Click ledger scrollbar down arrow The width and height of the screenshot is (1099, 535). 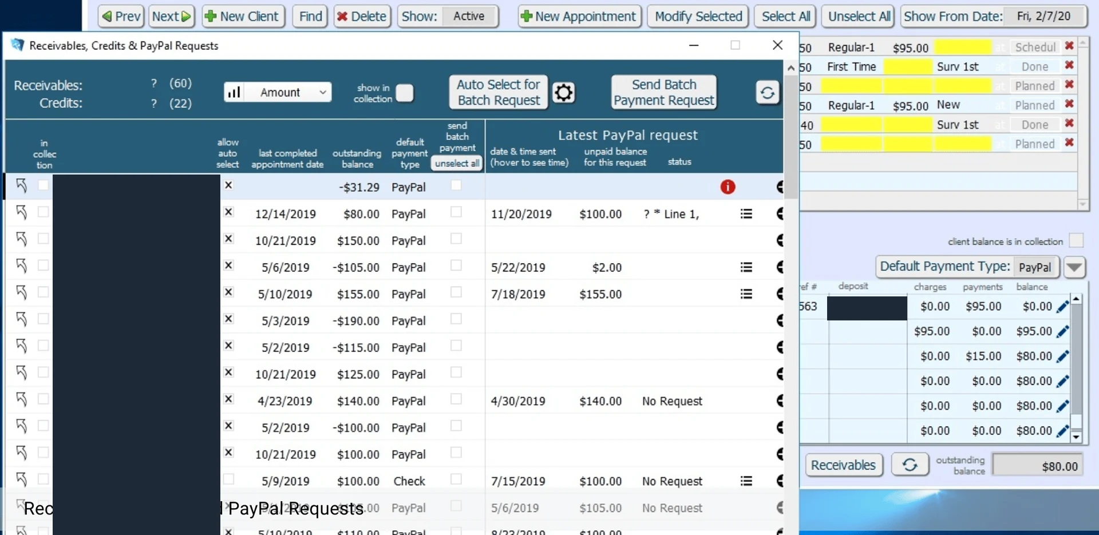(1076, 437)
